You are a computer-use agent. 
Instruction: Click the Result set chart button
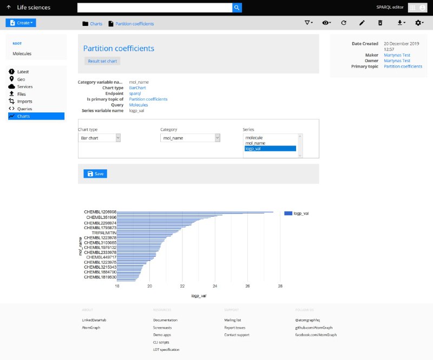click(x=103, y=62)
